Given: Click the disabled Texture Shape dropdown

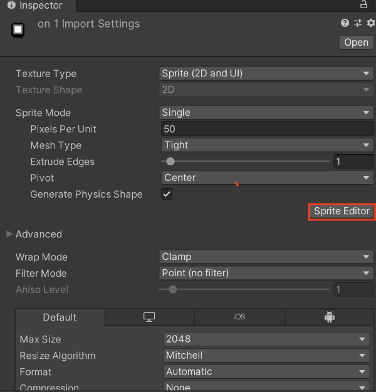Looking at the screenshot, I should 266,90.
